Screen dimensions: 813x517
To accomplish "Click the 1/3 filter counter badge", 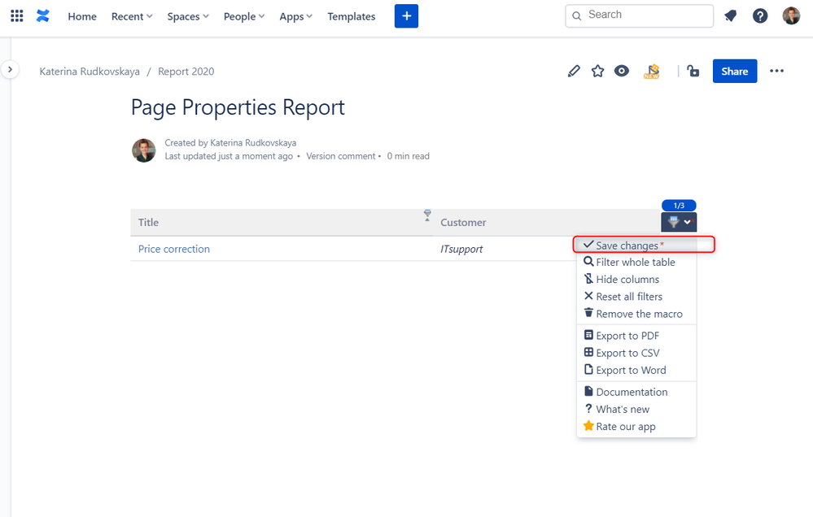I will (x=679, y=206).
